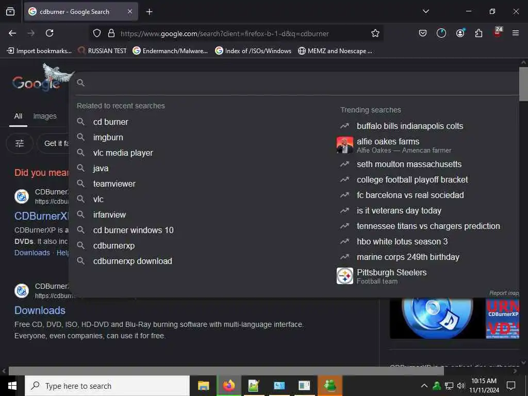Viewport: 528px width, 396px height.
Task: Open the Index of /ISOs/Windows bookmark
Action: pyautogui.click(x=253, y=51)
